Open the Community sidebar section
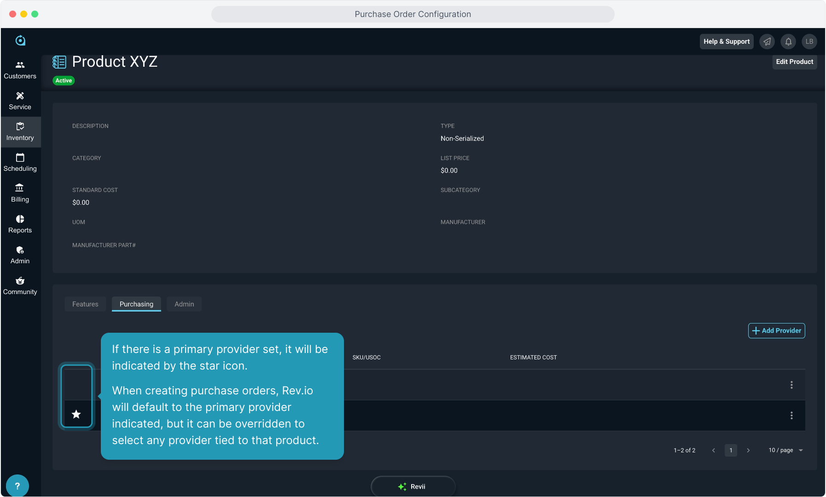The width and height of the screenshot is (826, 497). pyautogui.click(x=20, y=286)
